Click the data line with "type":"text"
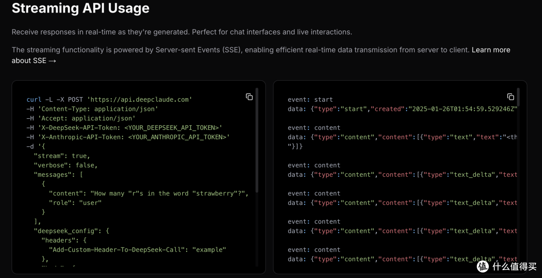The image size is (542, 278). [x=402, y=137]
